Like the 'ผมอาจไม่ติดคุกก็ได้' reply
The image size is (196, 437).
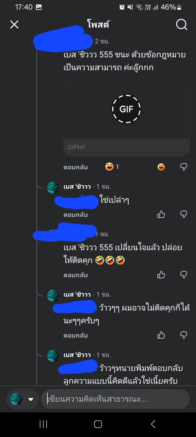tap(161, 335)
